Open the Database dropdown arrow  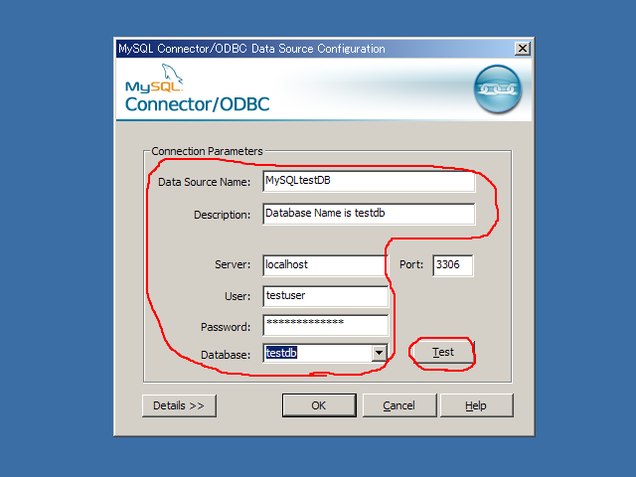379,353
